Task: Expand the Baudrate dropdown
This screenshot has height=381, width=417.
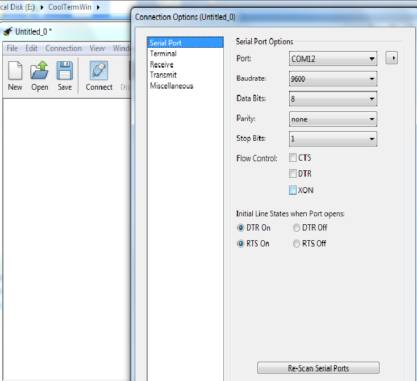Action: coord(333,79)
